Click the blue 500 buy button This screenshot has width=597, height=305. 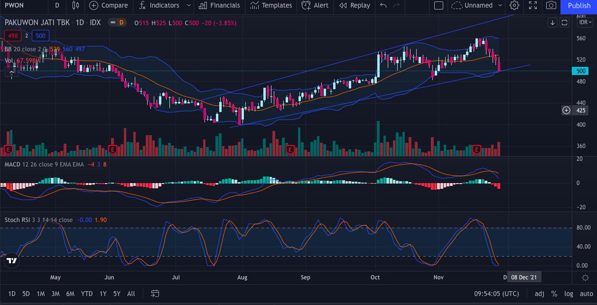click(x=39, y=35)
